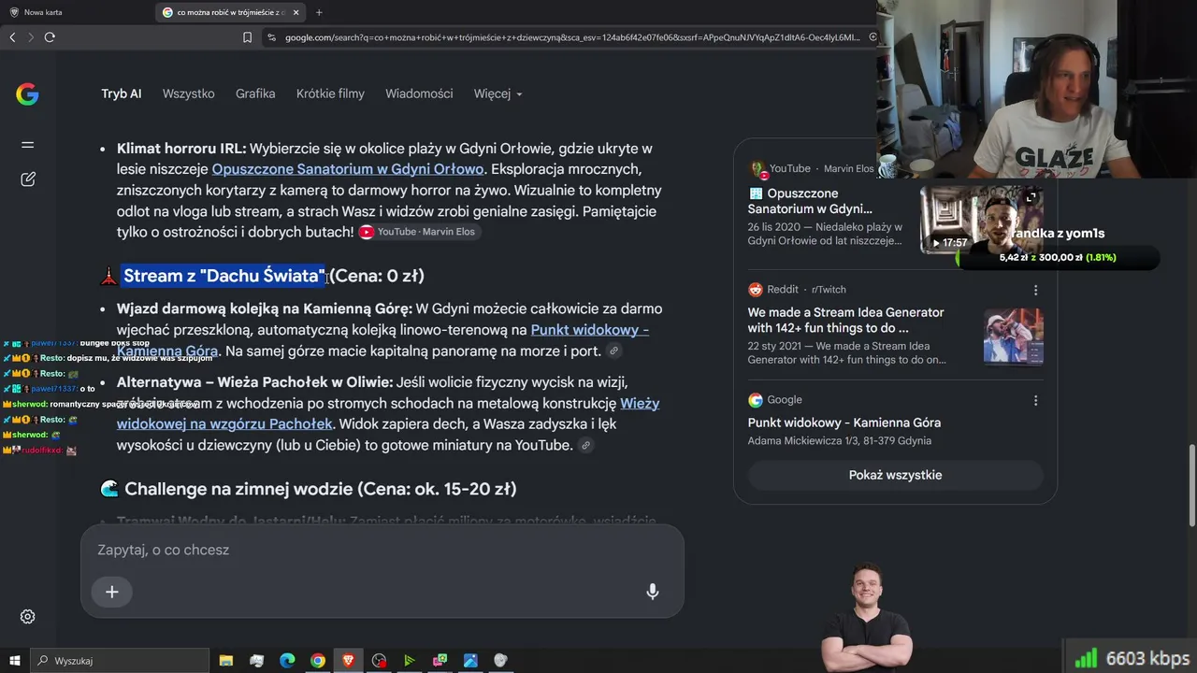Bookmark this page in the address bar

coord(247,37)
